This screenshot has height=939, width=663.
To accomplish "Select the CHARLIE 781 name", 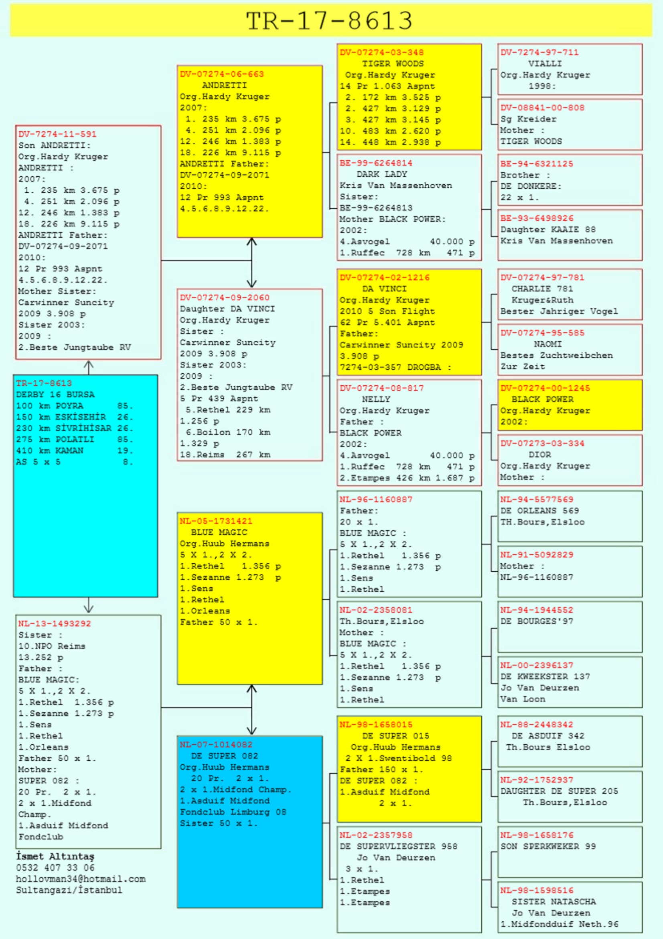I will (x=543, y=289).
